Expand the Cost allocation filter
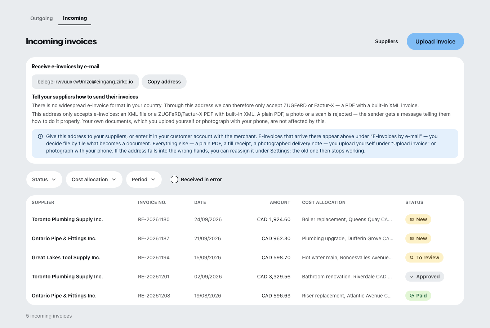 (x=94, y=179)
